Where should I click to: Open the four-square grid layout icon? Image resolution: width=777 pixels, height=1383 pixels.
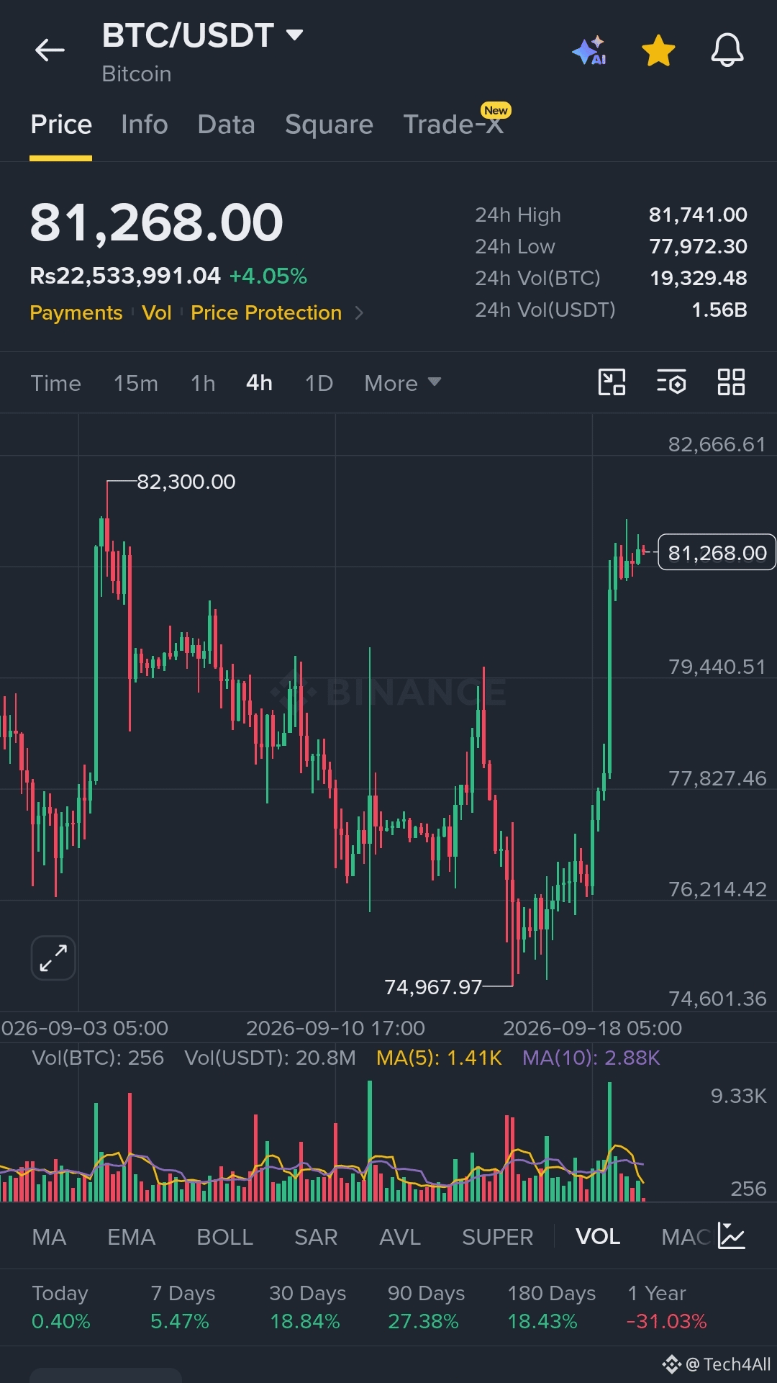(x=731, y=382)
